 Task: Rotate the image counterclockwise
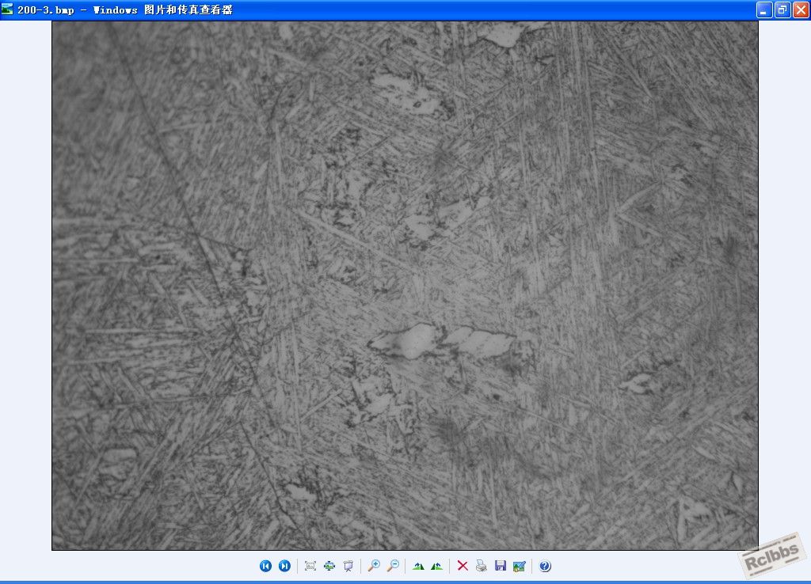pyautogui.click(x=437, y=566)
